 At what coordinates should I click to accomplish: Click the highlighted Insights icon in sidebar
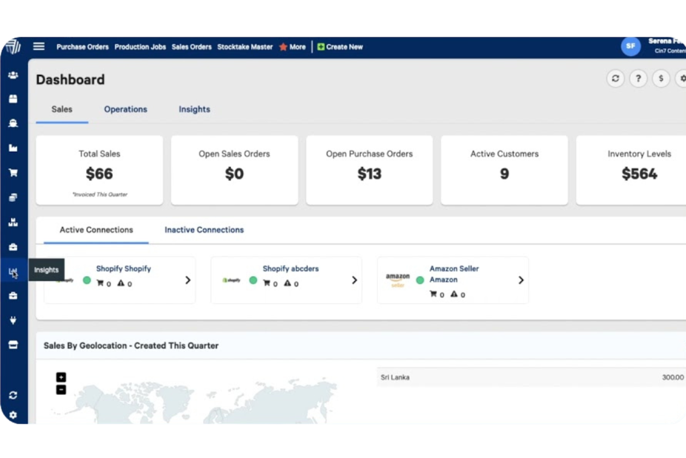[x=13, y=271]
